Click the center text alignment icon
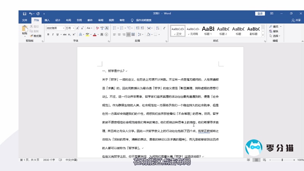Screen dimensions: 304x171 tap(119, 35)
